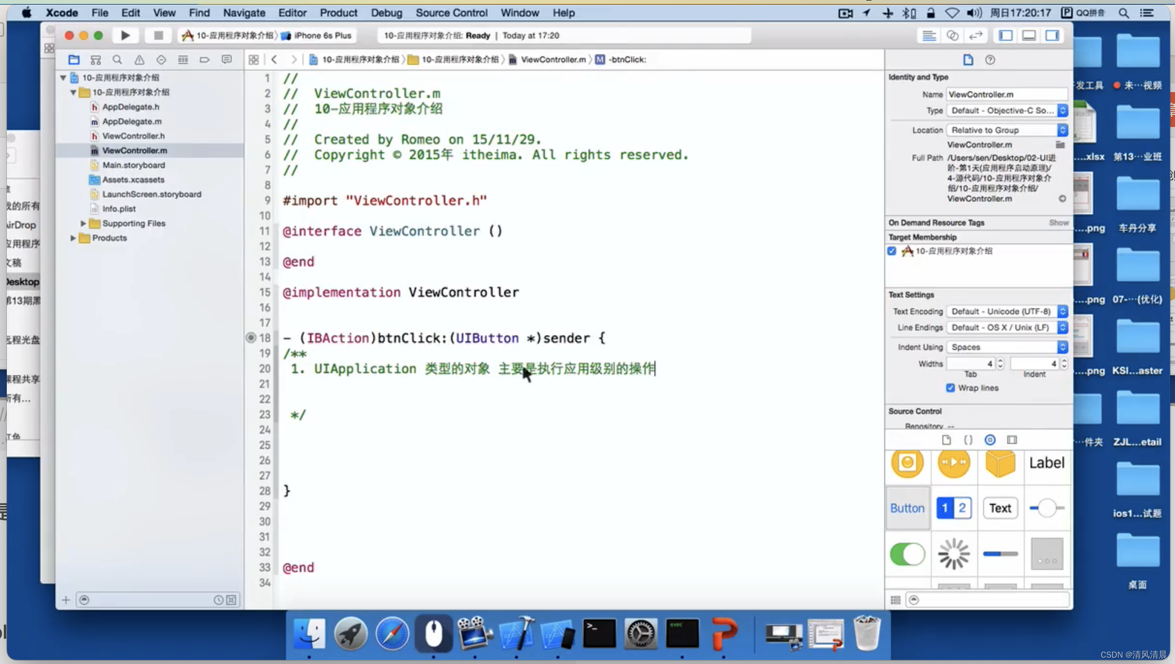Image resolution: width=1175 pixels, height=664 pixels.
Task: Expand the Products group in navigator
Action: tap(72, 237)
